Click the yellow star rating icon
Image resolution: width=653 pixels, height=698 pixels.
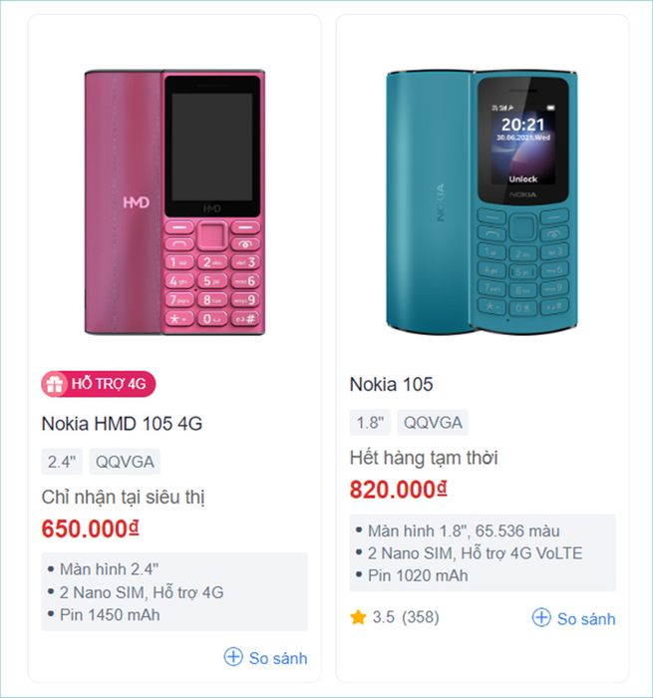coord(358,617)
